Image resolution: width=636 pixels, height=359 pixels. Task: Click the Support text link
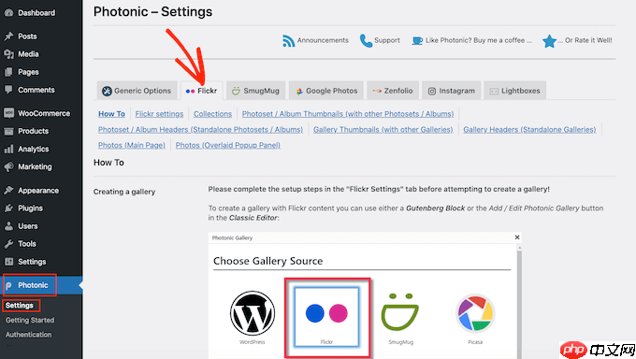[x=387, y=40]
